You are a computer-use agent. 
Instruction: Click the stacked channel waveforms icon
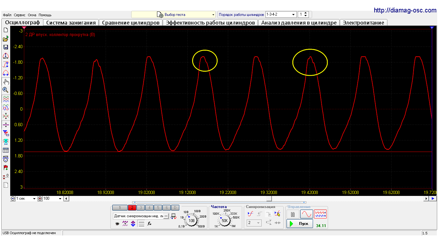[x=5, y=99]
